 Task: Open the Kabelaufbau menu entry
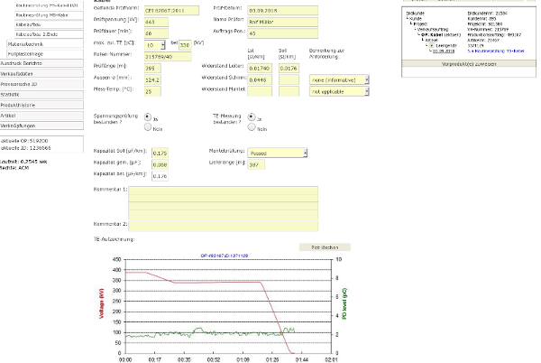tap(49, 25)
